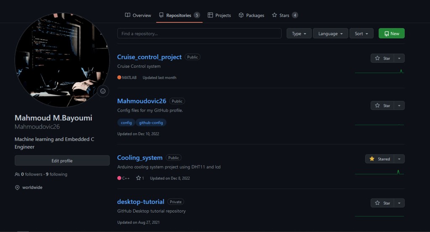Viewport: 430px width, 232px height.
Task: Open the Cruise_control_project repository
Action: tap(149, 57)
